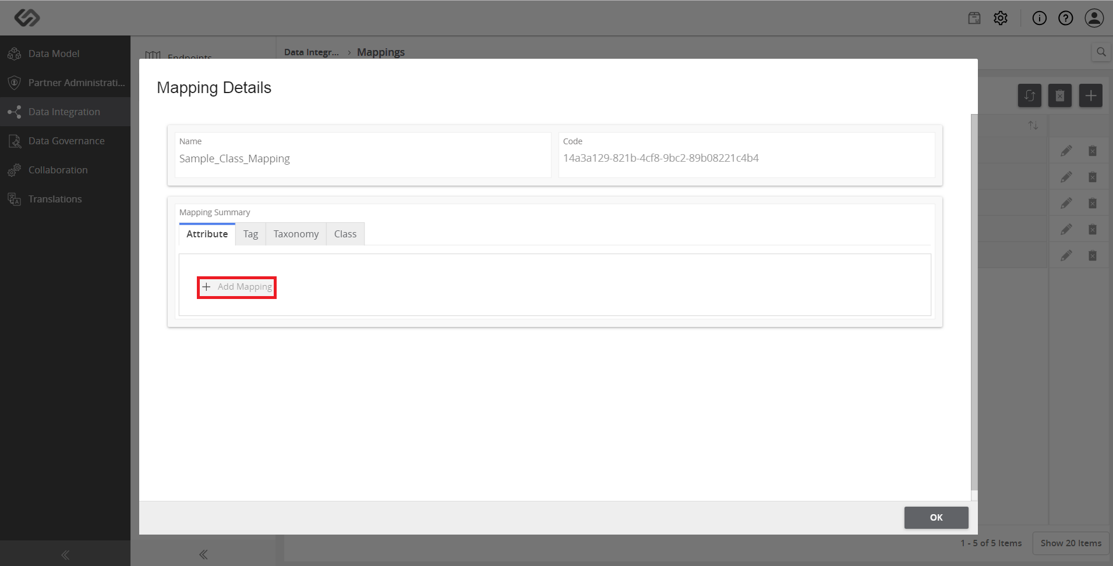Switch to the Class tab
Image resolution: width=1113 pixels, height=566 pixels.
(x=345, y=234)
